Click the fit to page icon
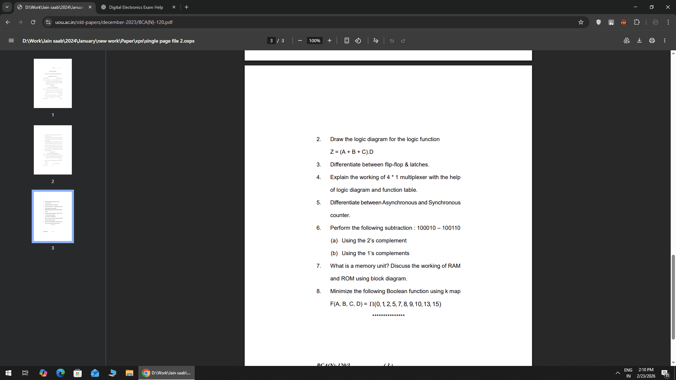This screenshot has height=380, width=676. (347, 41)
